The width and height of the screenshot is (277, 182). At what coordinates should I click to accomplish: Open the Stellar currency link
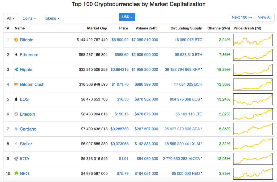tap(26, 144)
